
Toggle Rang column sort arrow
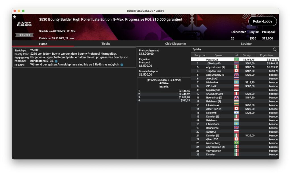pos(204,55)
